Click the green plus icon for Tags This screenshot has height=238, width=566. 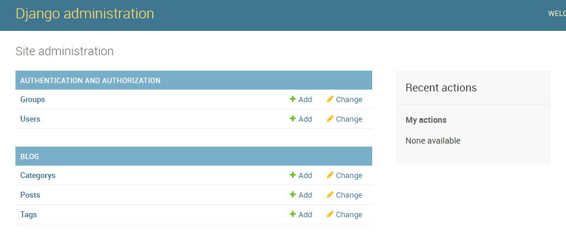click(293, 214)
